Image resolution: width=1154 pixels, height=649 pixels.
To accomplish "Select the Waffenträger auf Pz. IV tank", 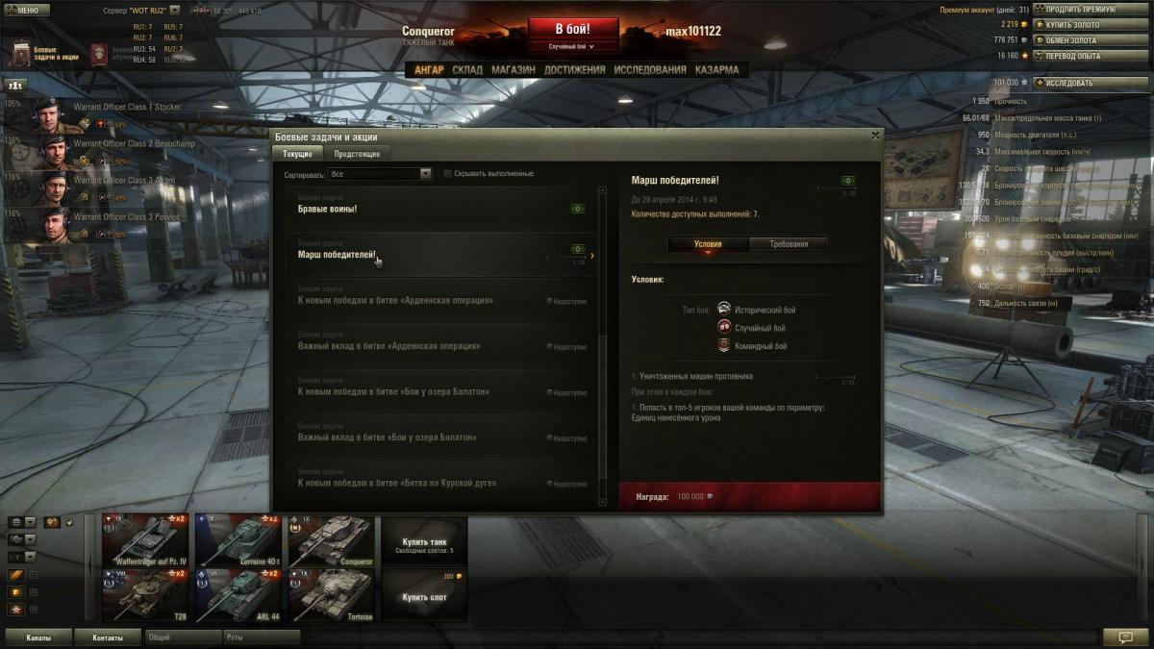I will (145, 541).
